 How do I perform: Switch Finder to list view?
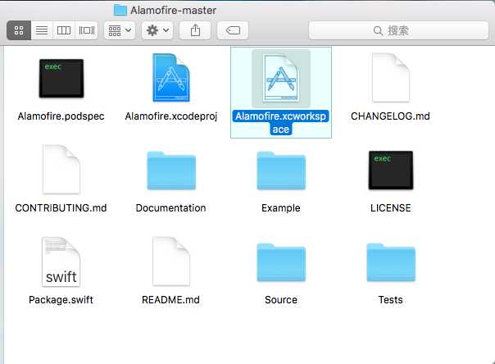point(42,30)
